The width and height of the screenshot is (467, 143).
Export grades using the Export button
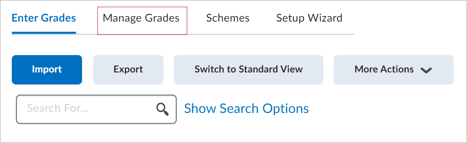tap(128, 70)
